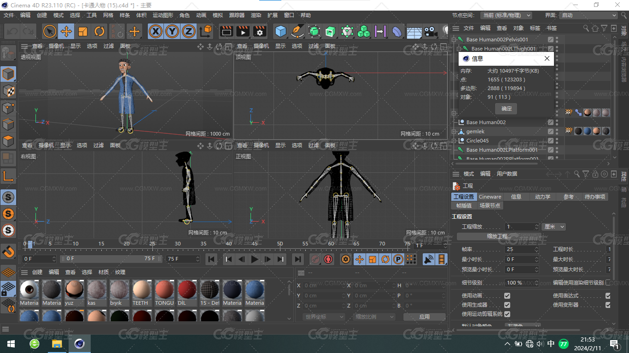Open the spline pen tool
Viewport: 629px width, 353px height.
(x=297, y=31)
